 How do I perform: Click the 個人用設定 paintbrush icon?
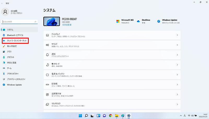pyautogui.click(x=4, y=46)
